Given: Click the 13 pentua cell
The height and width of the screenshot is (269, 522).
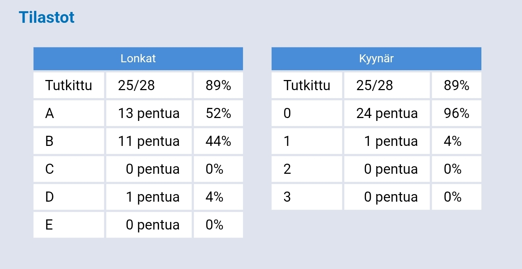Looking at the screenshot, I should (149, 113).
